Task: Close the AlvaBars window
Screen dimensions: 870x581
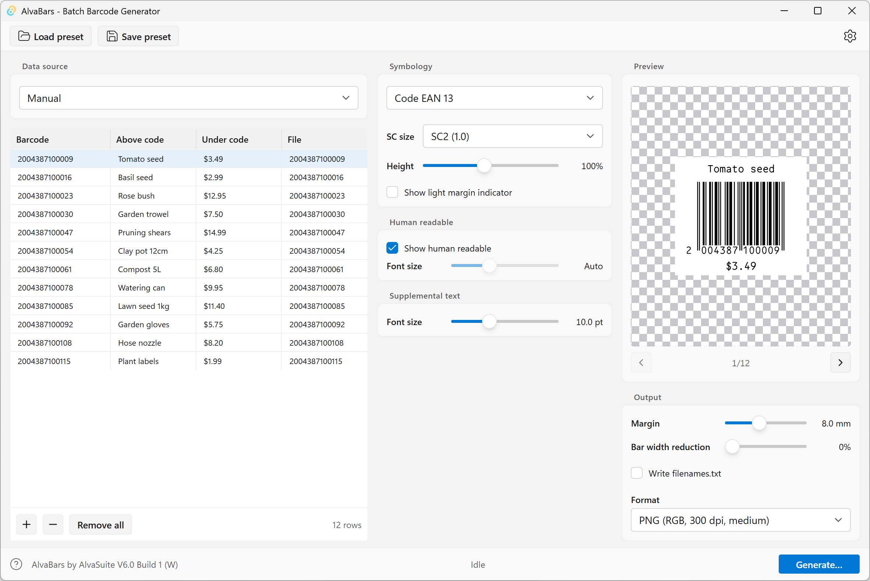Action: pyautogui.click(x=852, y=11)
